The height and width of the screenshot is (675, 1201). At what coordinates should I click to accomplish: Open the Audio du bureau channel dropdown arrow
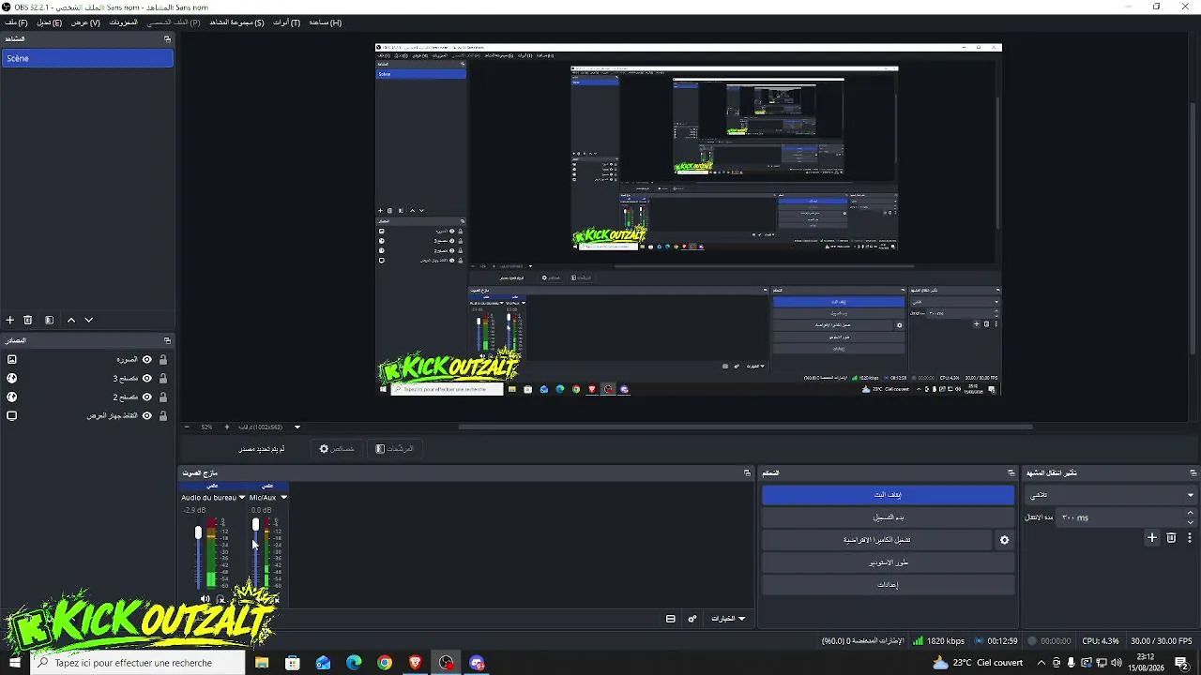coord(242,498)
